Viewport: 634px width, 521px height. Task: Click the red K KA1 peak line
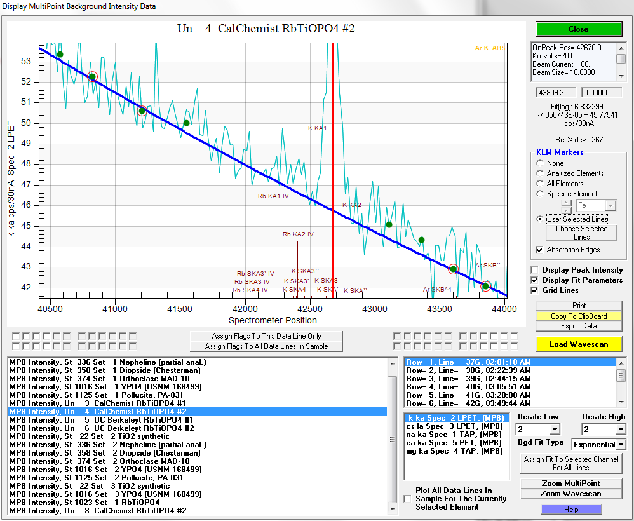point(332,159)
